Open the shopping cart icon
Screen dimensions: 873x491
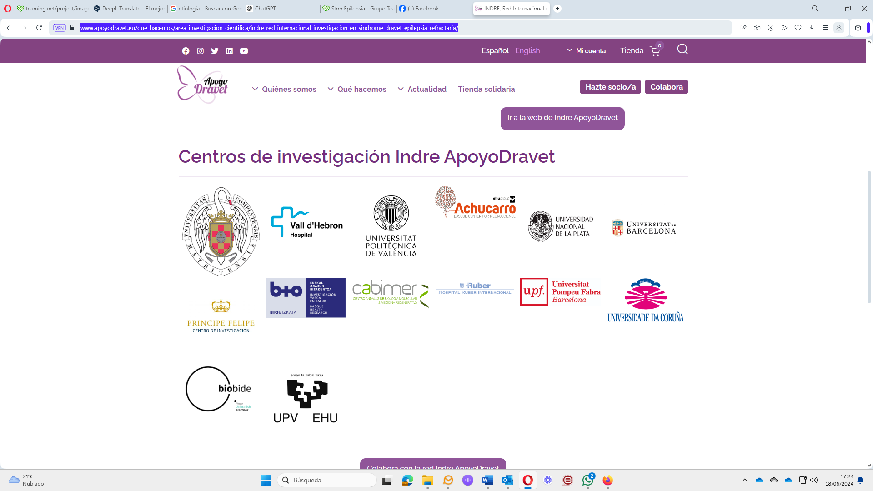pyautogui.click(x=655, y=51)
